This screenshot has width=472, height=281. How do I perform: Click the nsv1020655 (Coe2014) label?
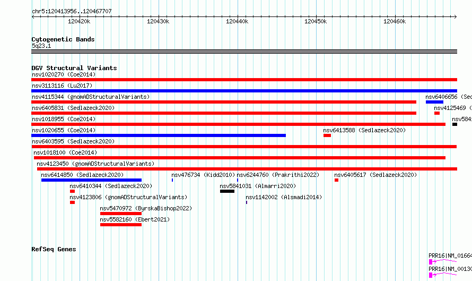(64, 130)
